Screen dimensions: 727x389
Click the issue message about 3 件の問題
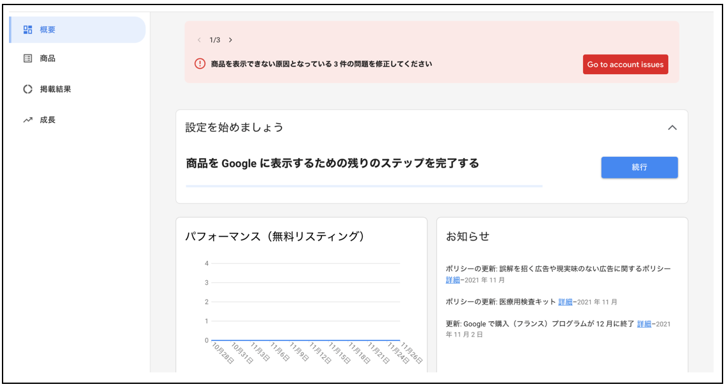(x=321, y=64)
